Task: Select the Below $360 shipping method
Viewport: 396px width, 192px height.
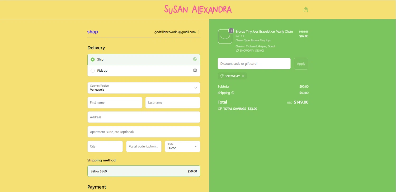Action: [144, 171]
